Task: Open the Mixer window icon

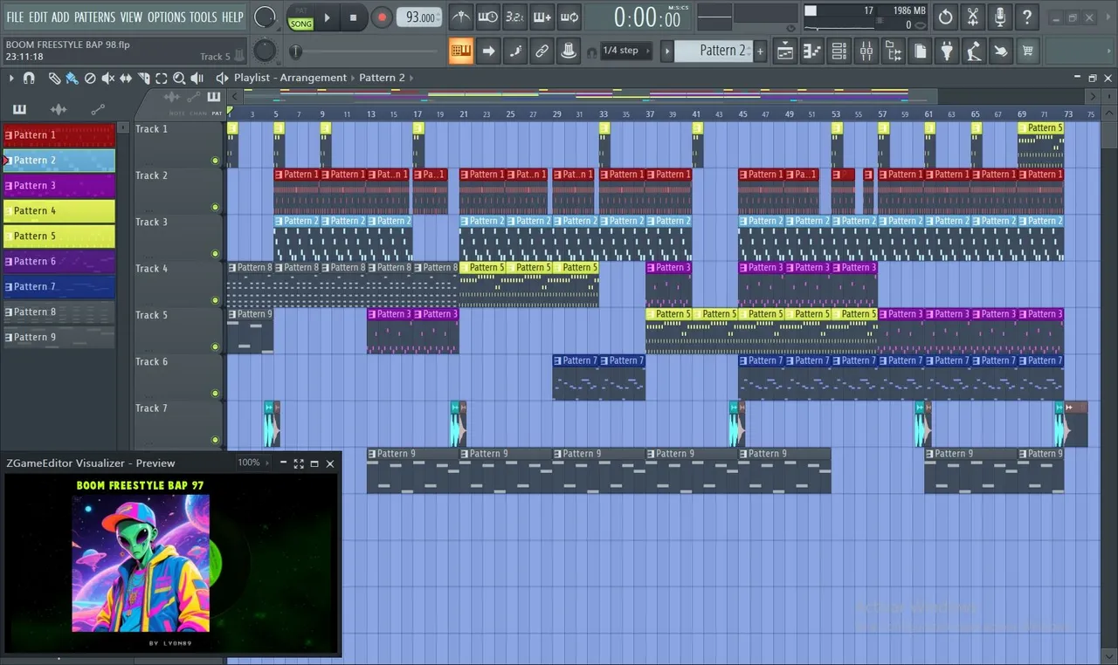Action: [866, 51]
